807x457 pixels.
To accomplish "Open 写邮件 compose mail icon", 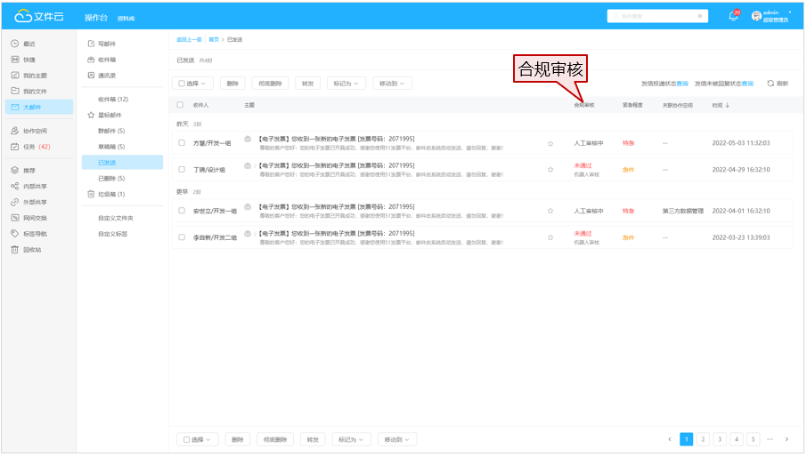I will tap(91, 44).
